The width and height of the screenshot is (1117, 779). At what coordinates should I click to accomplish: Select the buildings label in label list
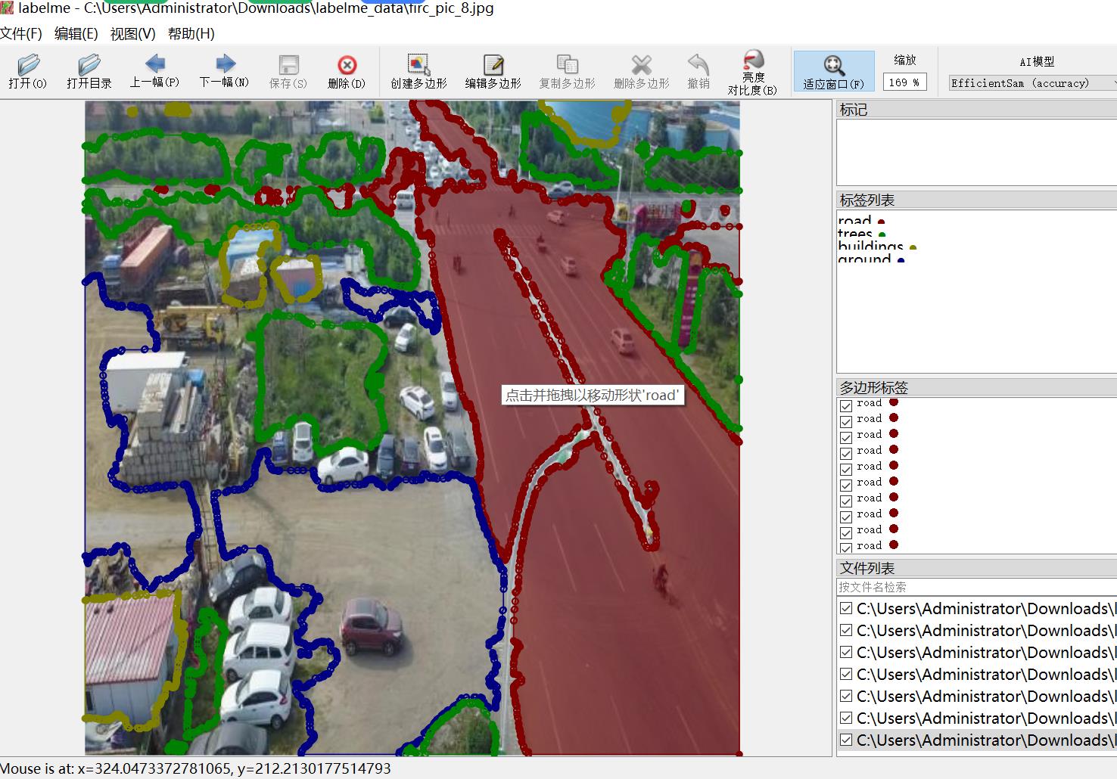pyautogui.click(x=870, y=247)
